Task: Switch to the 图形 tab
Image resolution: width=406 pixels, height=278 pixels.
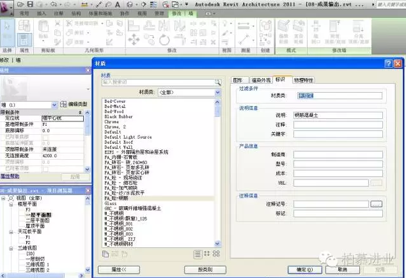Action: coord(237,80)
